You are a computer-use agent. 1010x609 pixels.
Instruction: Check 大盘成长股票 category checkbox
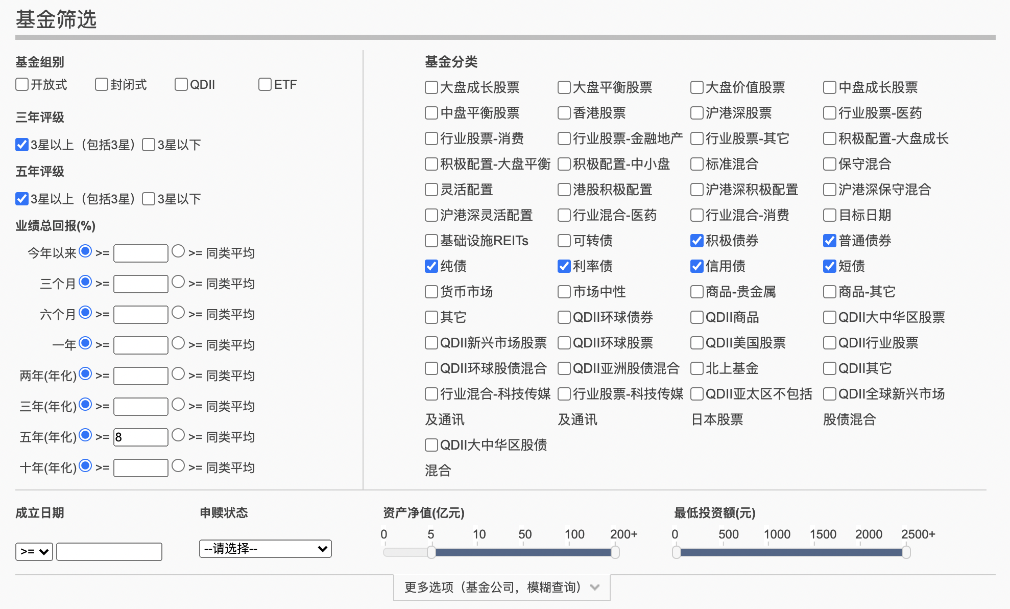(x=431, y=87)
